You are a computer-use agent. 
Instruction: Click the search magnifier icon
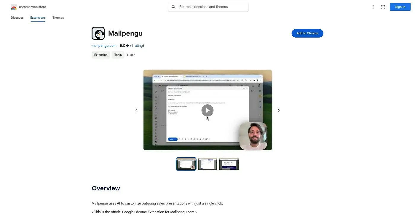(173, 7)
